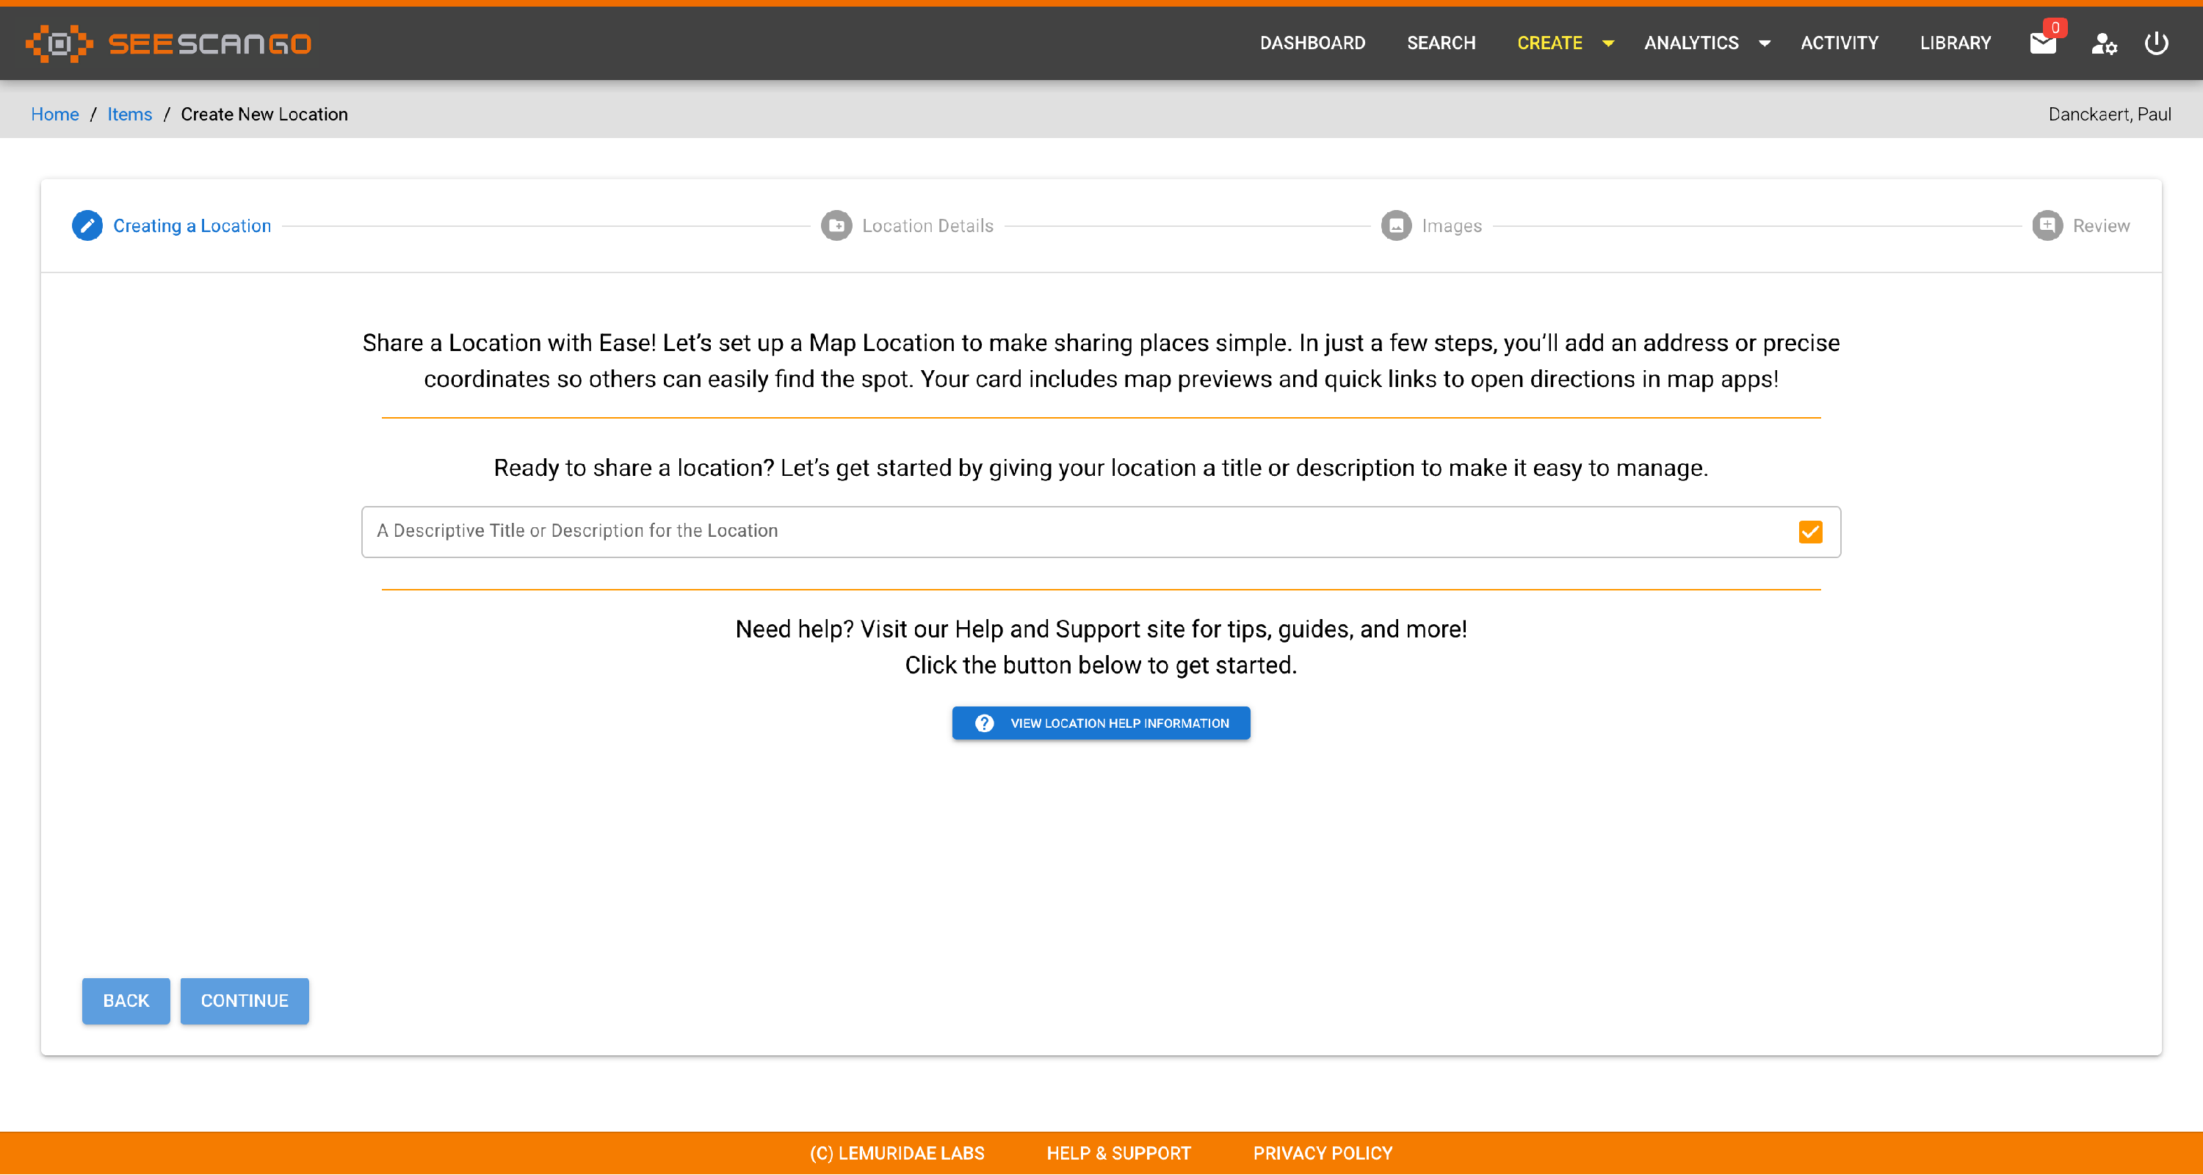Screen dimensions: 2203x1175
Task: Click the Images step icon
Action: [x=1396, y=225]
